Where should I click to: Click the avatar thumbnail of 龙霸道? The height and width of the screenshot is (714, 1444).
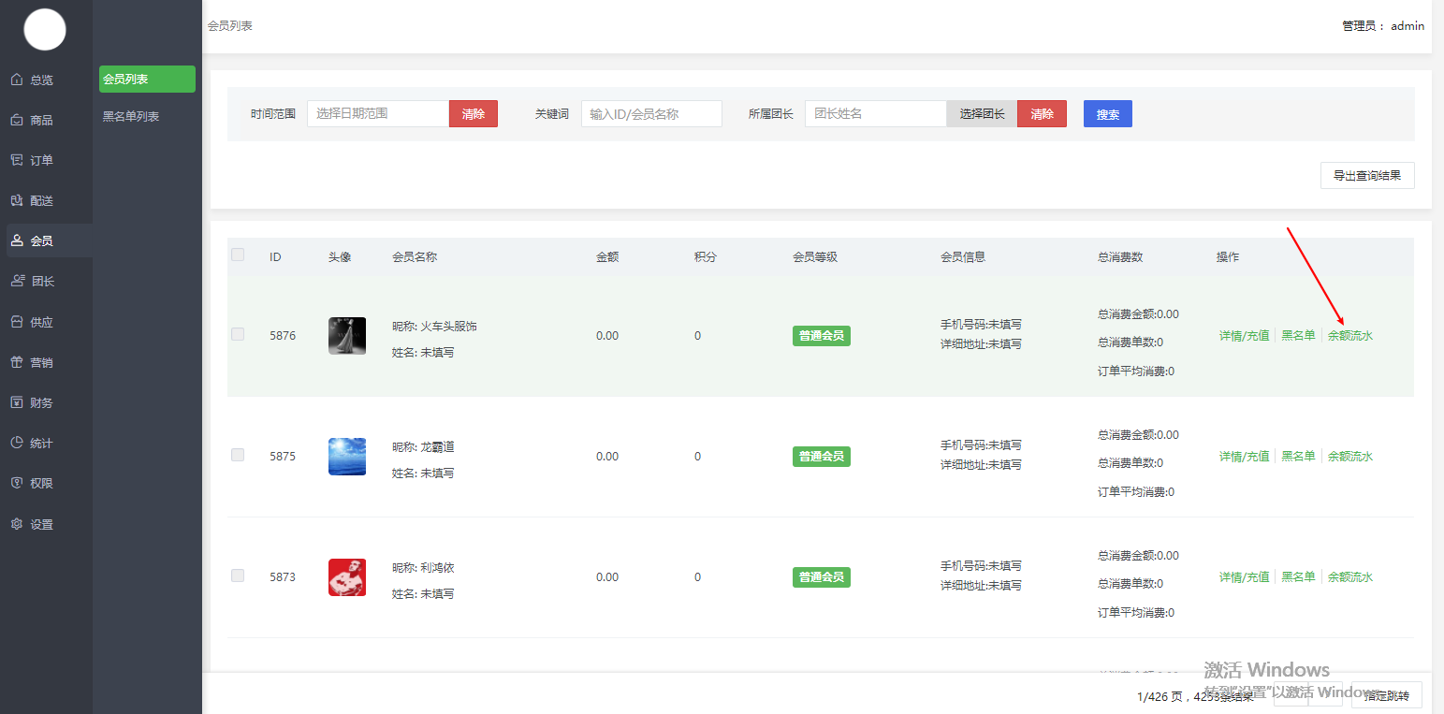[347, 457]
